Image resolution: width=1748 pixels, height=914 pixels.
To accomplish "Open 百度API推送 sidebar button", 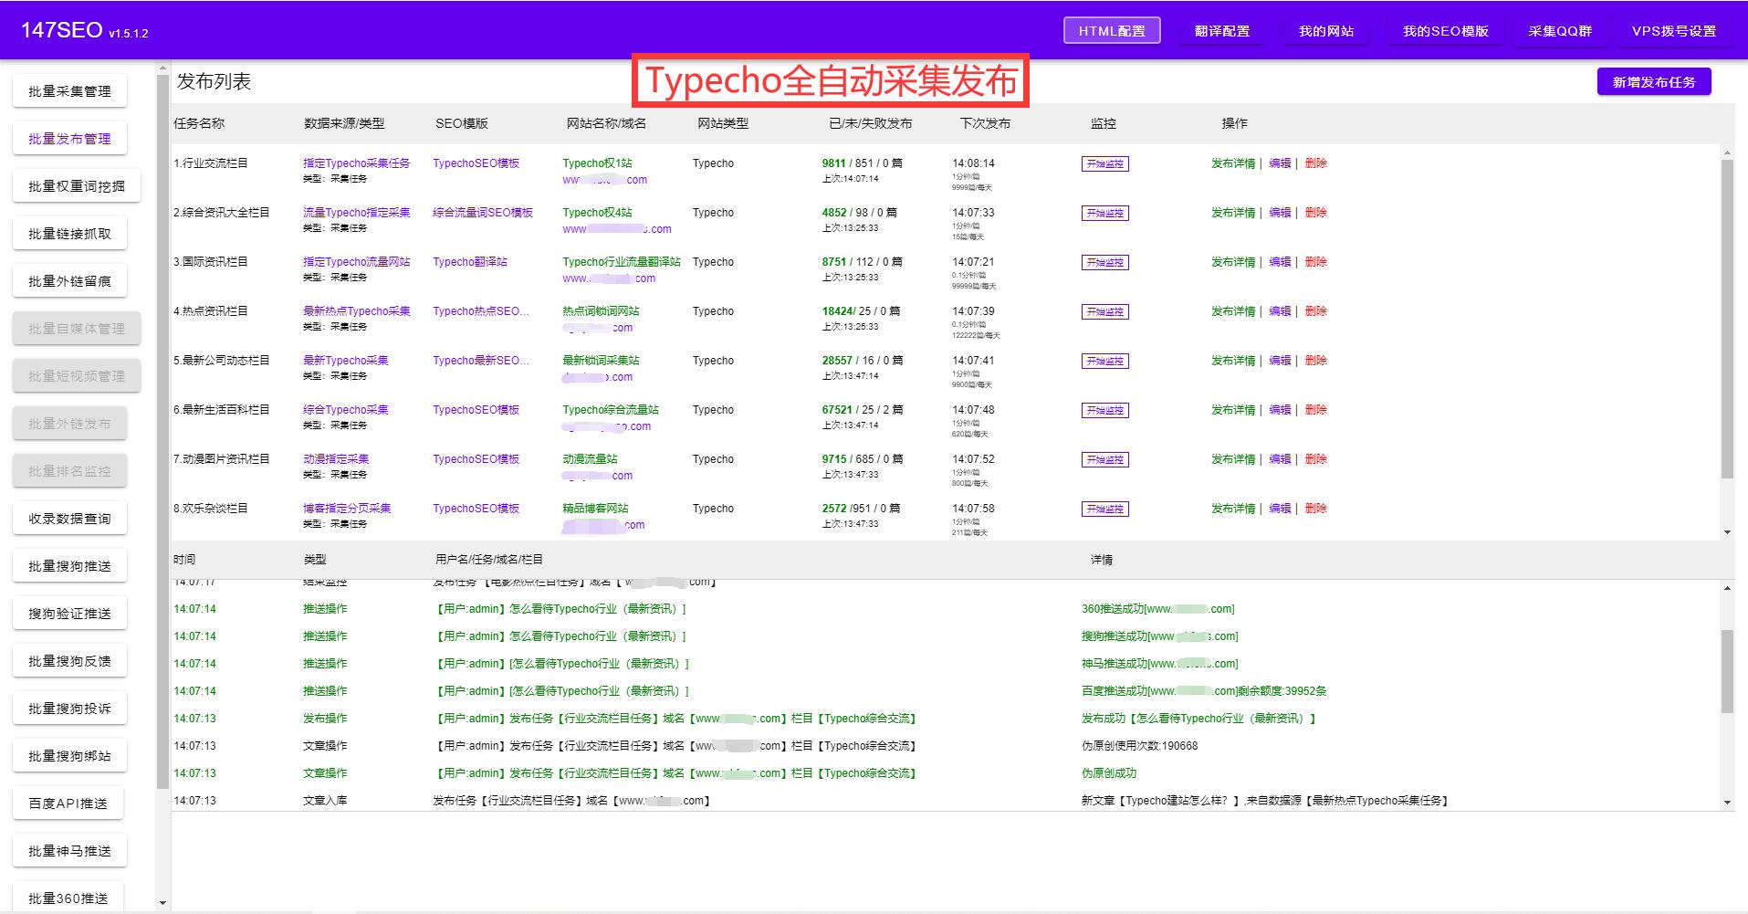I will (x=68, y=804).
